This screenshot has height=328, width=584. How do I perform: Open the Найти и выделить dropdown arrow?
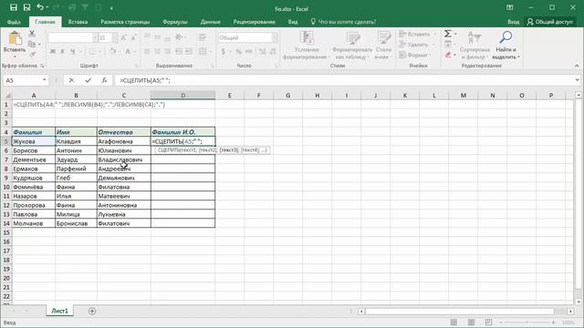pyautogui.click(x=518, y=57)
